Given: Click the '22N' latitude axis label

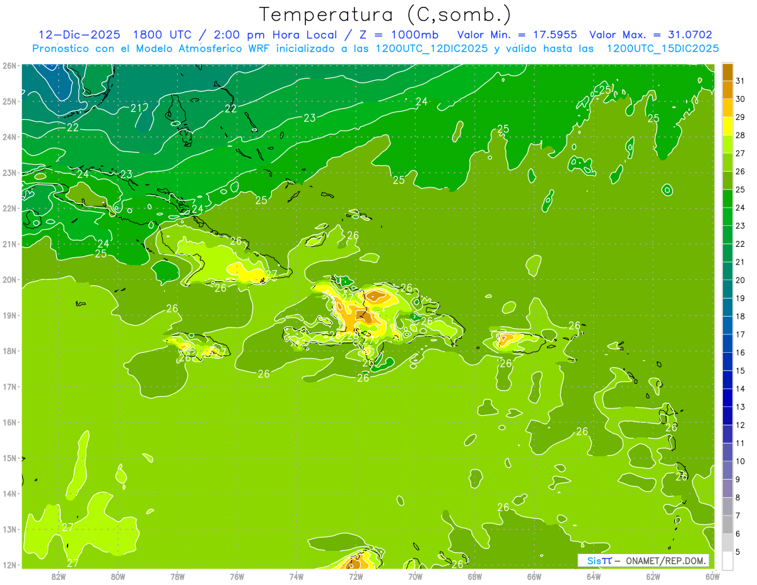Looking at the screenshot, I should (x=9, y=208).
